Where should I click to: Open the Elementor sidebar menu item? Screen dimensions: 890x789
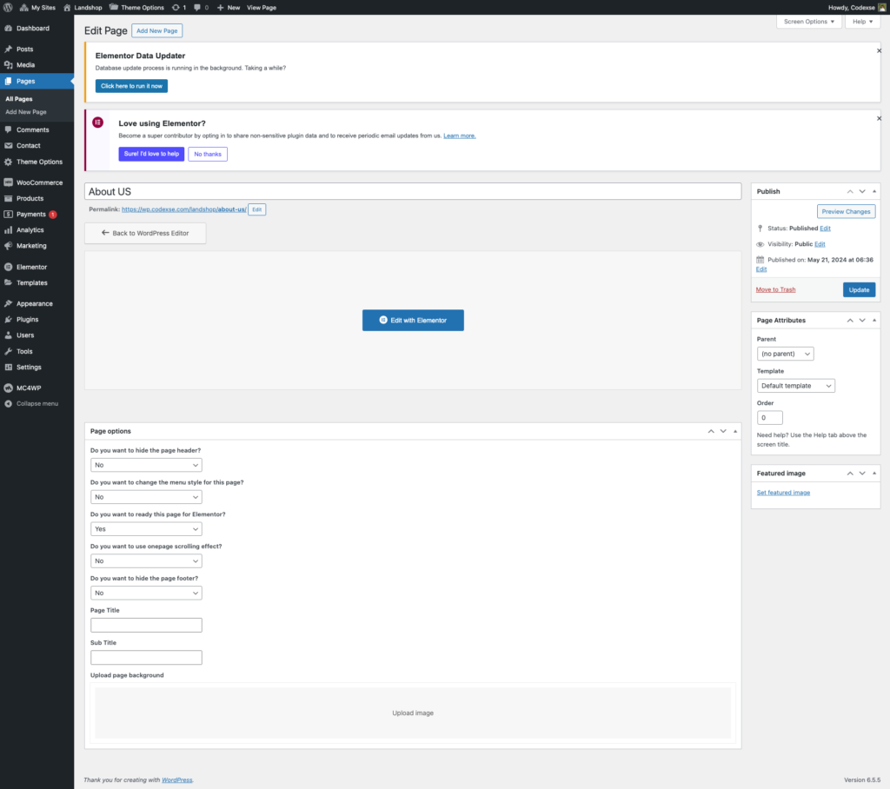[x=31, y=267]
